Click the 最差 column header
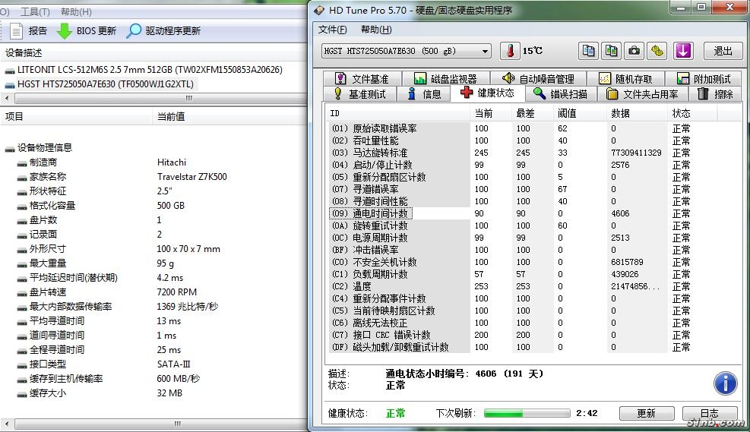 click(x=533, y=114)
